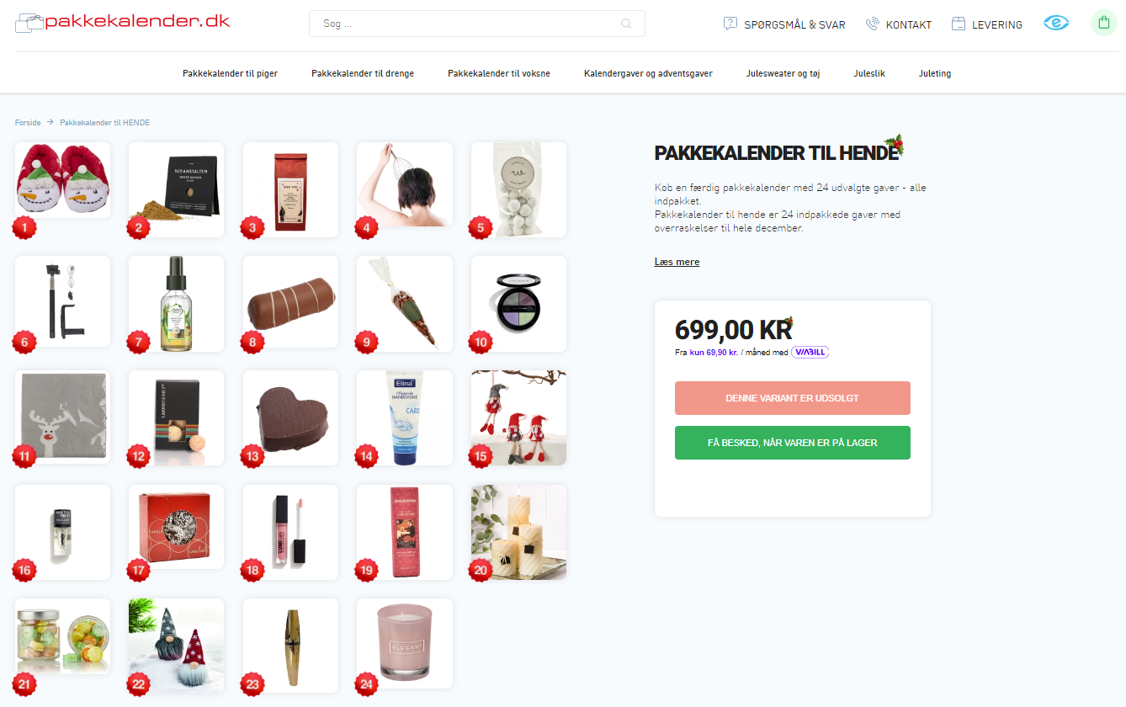The width and height of the screenshot is (1126, 707).
Task: Open the Julesweater og tøj menu
Action: (x=783, y=73)
